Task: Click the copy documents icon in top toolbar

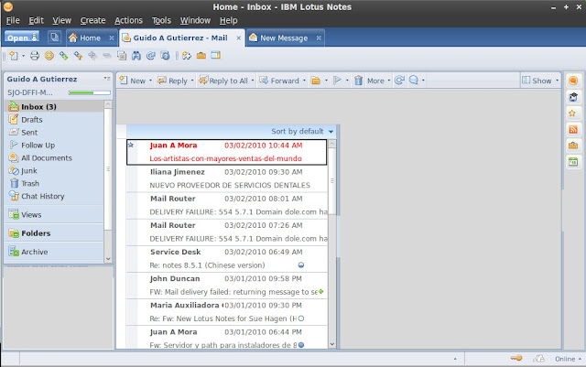Action: pos(122,56)
